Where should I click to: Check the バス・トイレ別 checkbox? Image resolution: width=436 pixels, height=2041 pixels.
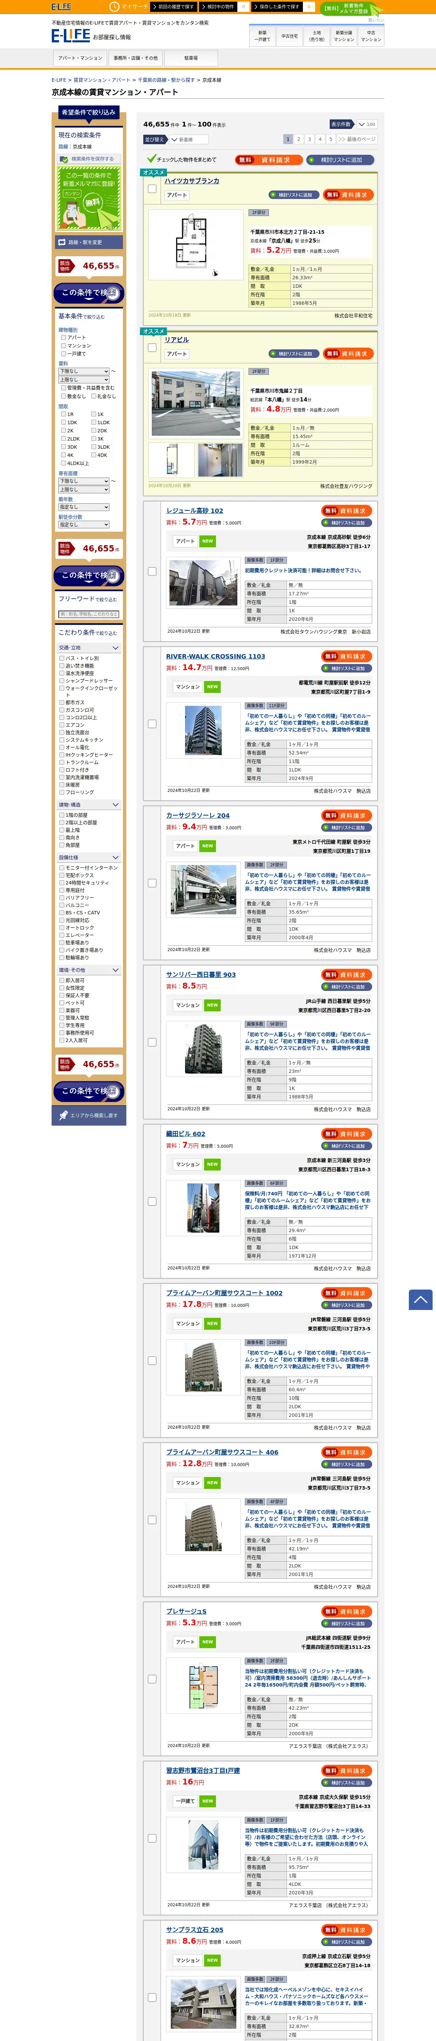(62, 659)
